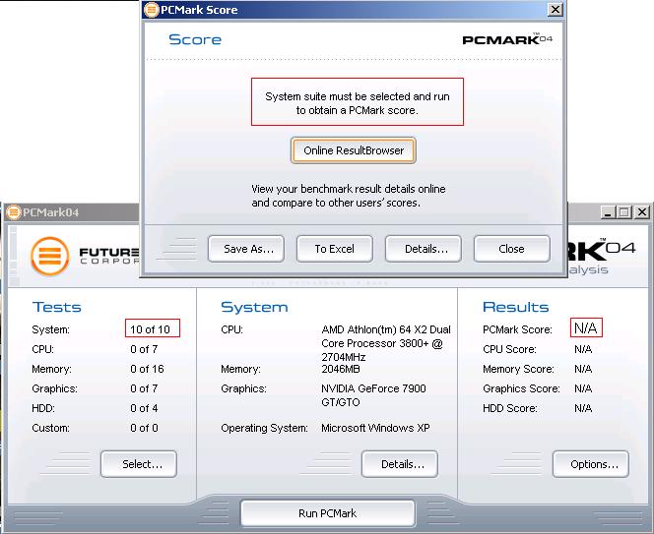Screen dimensions: 654x534
Task: Maximize the PCMark04 main window
Action: pos(624,212)
